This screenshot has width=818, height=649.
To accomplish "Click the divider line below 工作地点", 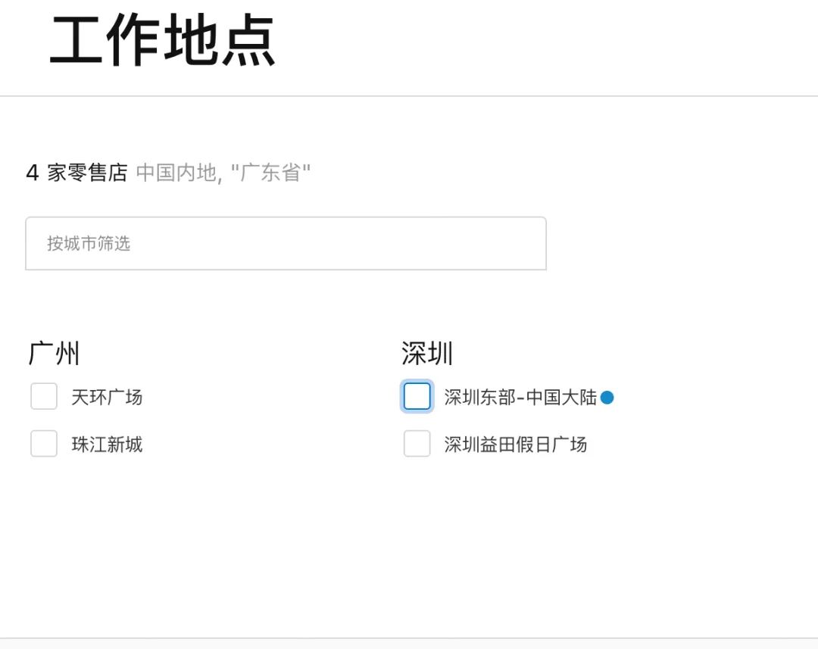I will coord(409,96).
